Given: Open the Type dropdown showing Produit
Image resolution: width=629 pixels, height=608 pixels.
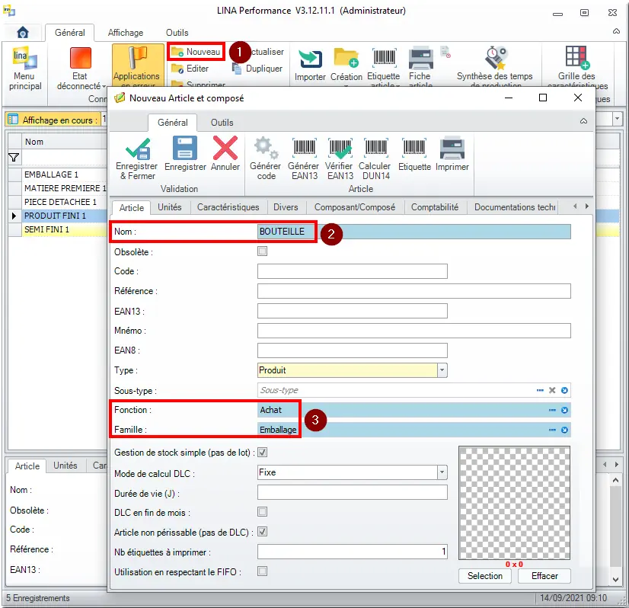Looking at the screenshot, I should tap(442, 370).
